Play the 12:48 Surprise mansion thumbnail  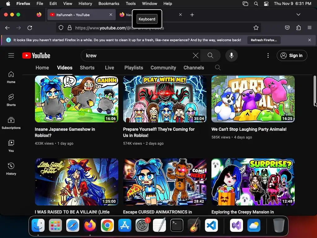pos(253,182)
